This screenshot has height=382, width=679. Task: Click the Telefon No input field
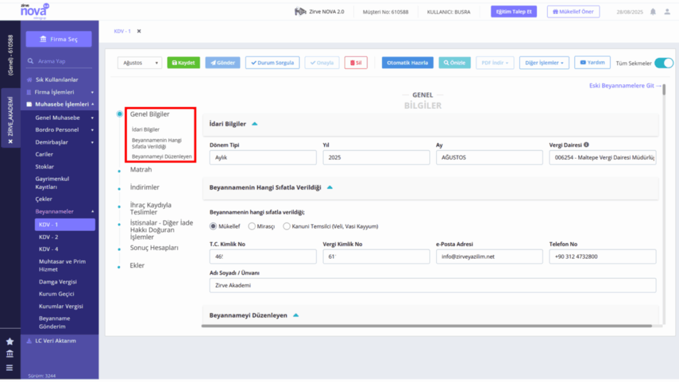coord(603,257)
